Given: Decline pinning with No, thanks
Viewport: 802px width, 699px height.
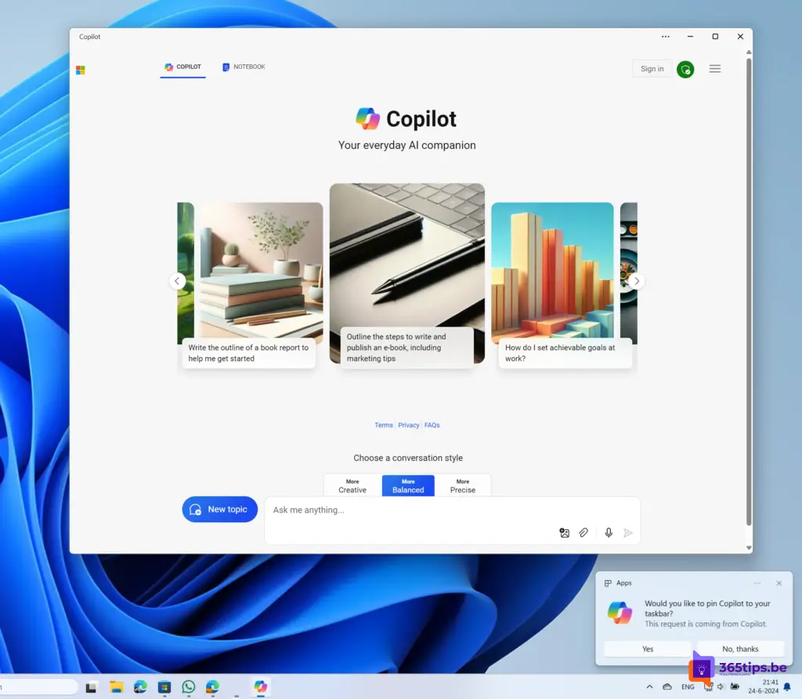Looking at the screenshot, I should pyautogui.click(x=740, y=649).
